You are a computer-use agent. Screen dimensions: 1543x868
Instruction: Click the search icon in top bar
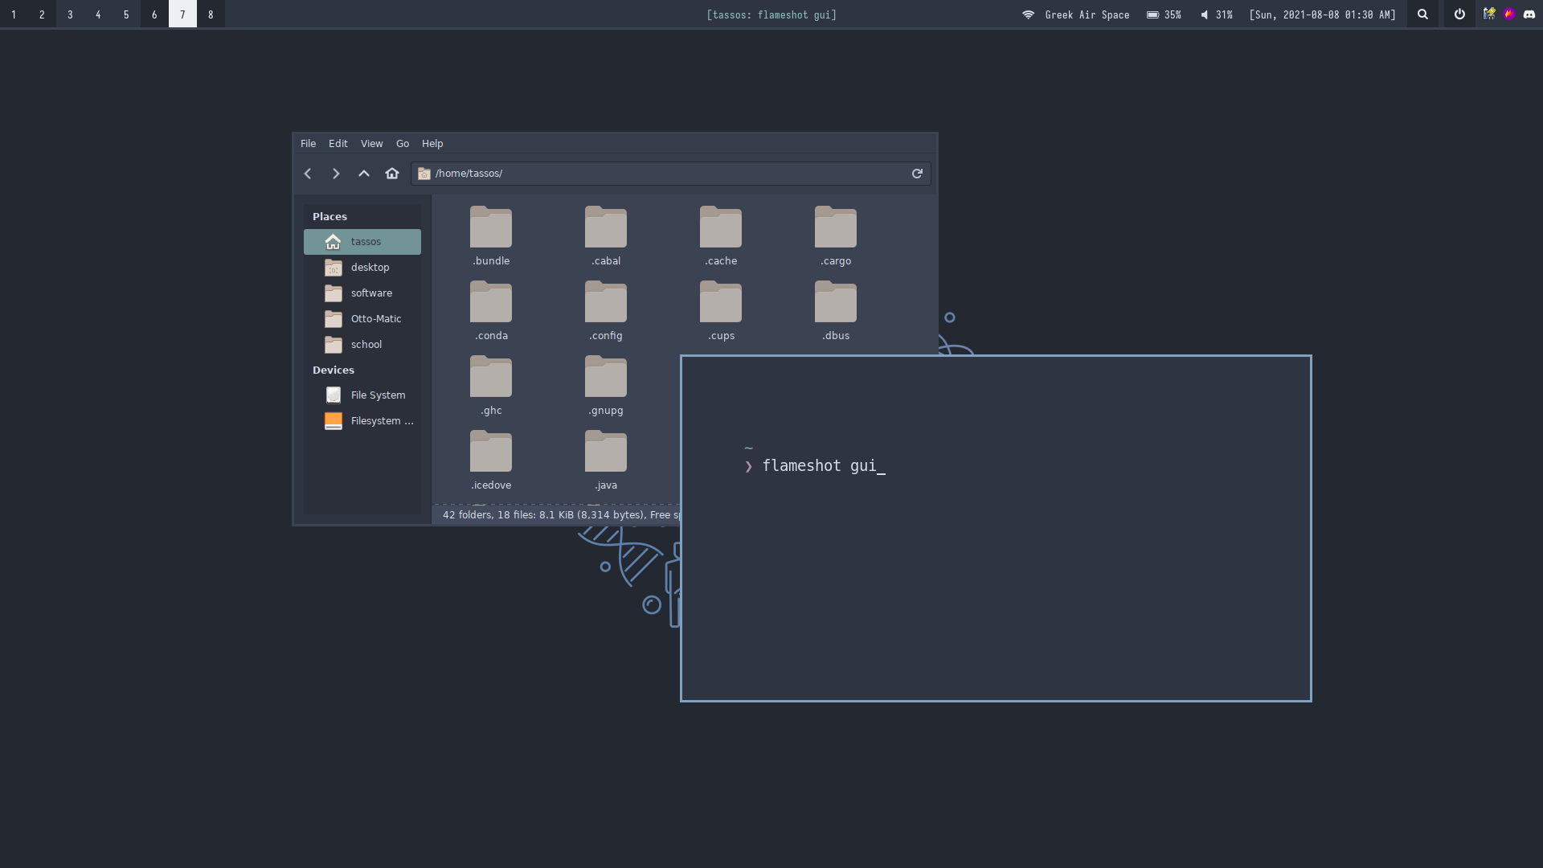pyautogui.click(x=1422, y=14)
